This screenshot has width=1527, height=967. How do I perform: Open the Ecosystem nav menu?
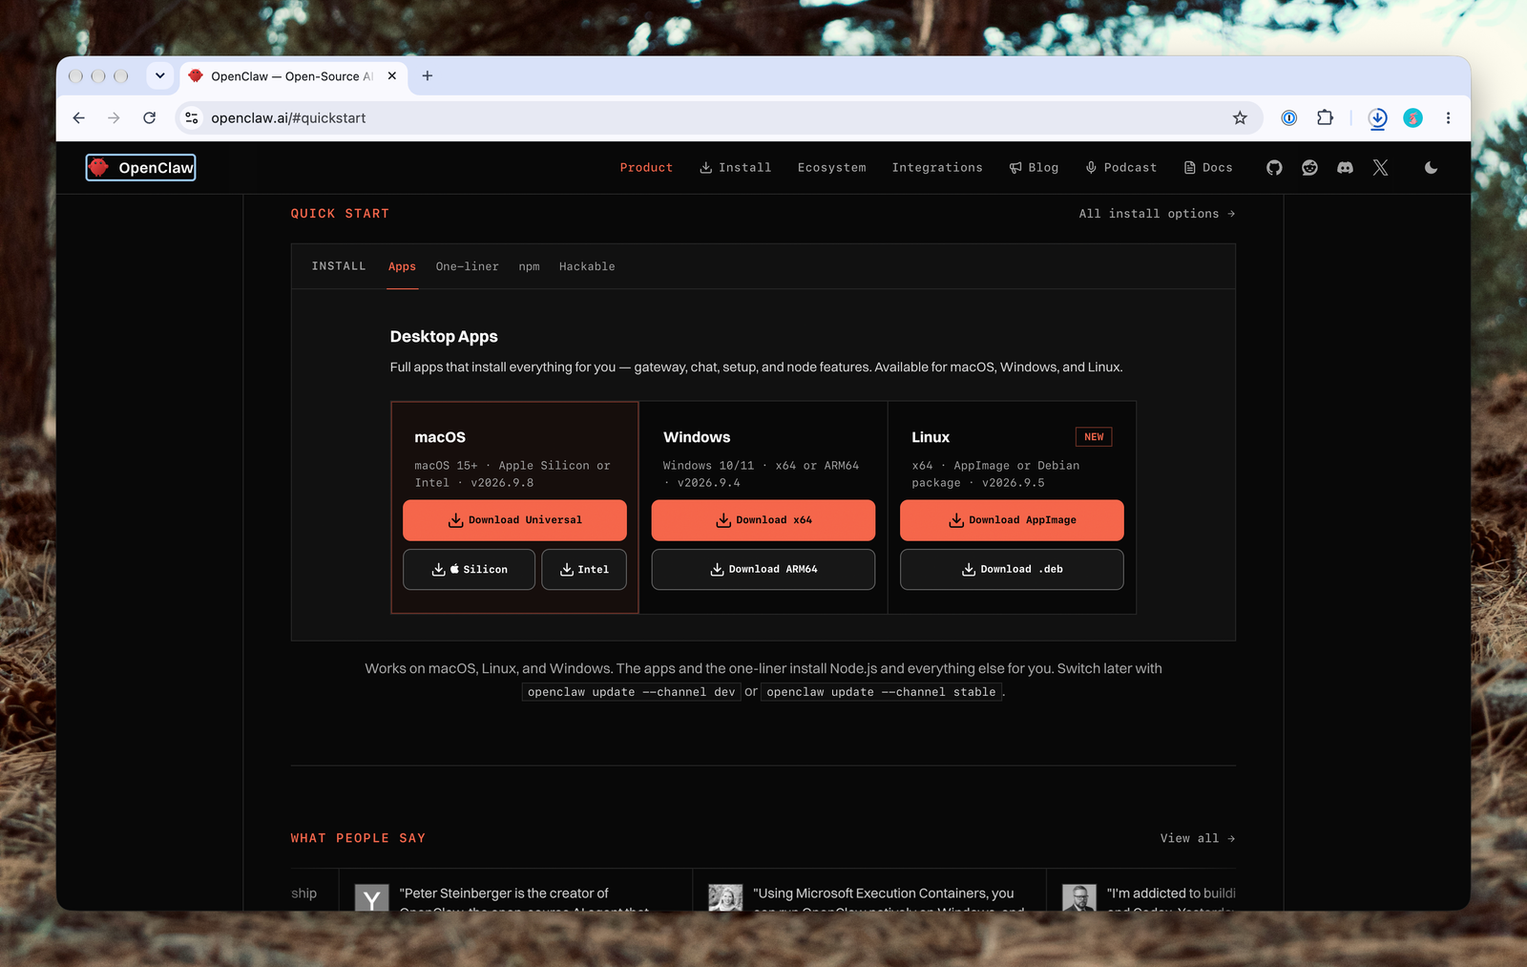[x=832, y=168]
